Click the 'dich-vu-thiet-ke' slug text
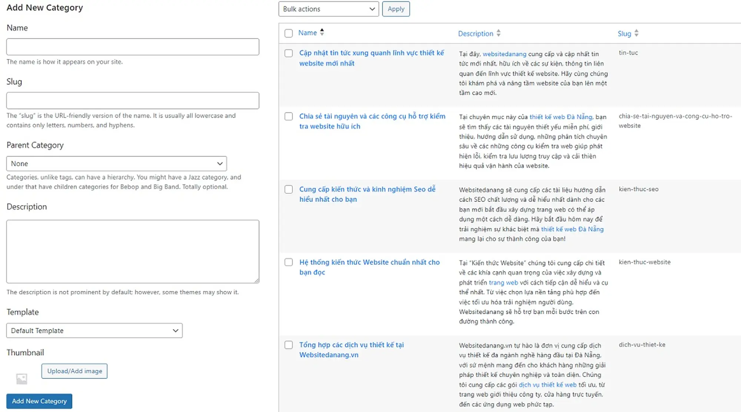 pos(642,345)
